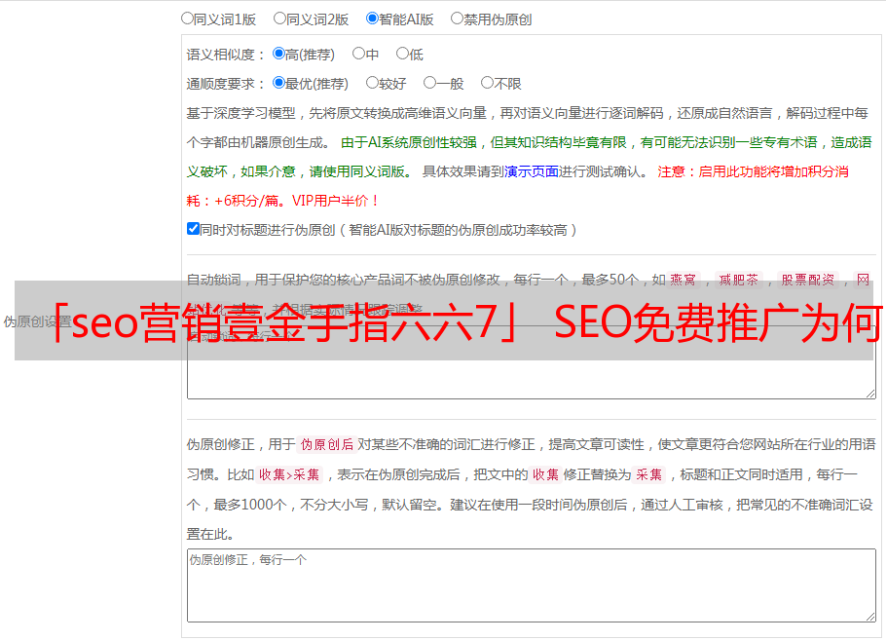Select 禁用伪原创 radio option
887x641 pixels.
[x=457, y=19]
